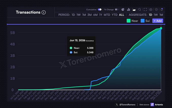Switch to bar chart view

coord(128,10)
